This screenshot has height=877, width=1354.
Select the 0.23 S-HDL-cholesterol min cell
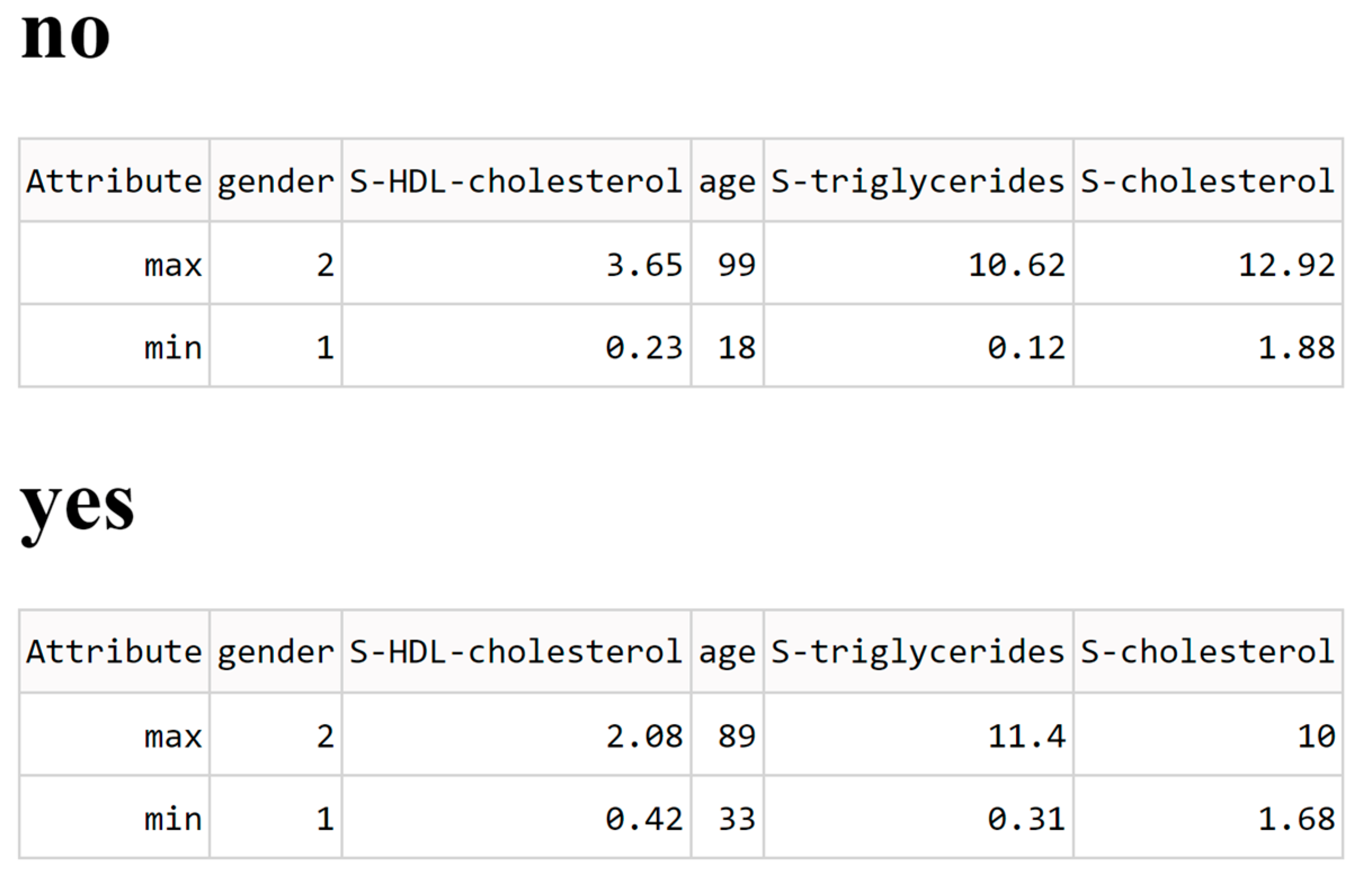[644, 347]
